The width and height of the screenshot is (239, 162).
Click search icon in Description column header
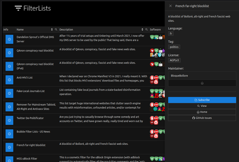[147, 30]
